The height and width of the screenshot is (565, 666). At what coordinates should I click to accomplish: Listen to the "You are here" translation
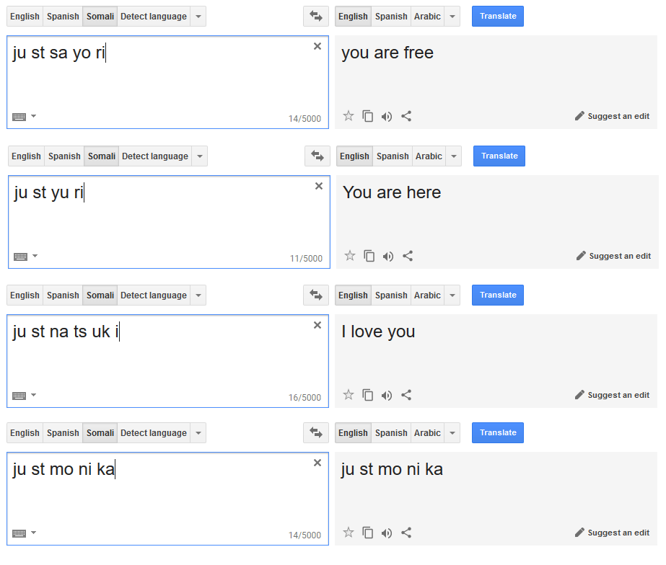(388, 255)
